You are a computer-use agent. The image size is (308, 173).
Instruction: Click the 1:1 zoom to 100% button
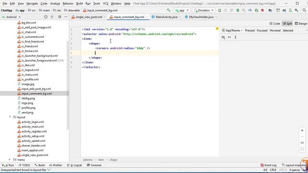pyautogui.click(x=302, y=143)
